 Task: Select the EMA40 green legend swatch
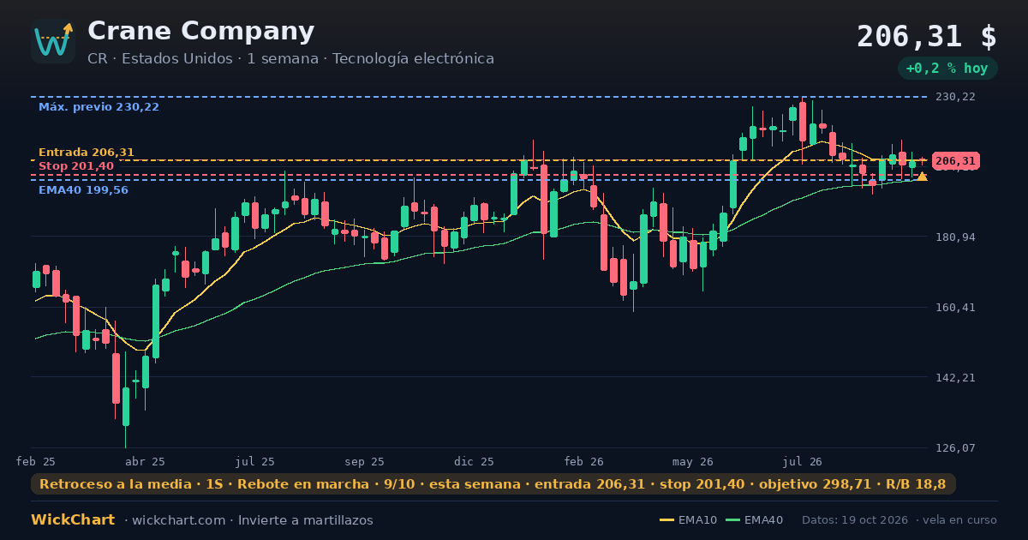tap(732, 520)
